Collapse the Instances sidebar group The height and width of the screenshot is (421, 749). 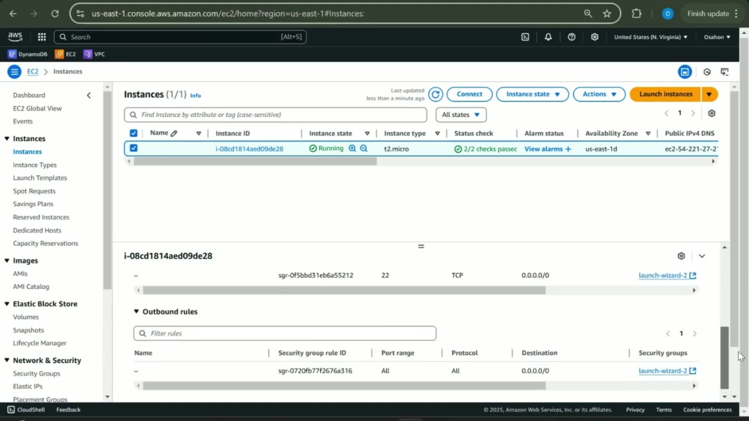pos(7,139)
